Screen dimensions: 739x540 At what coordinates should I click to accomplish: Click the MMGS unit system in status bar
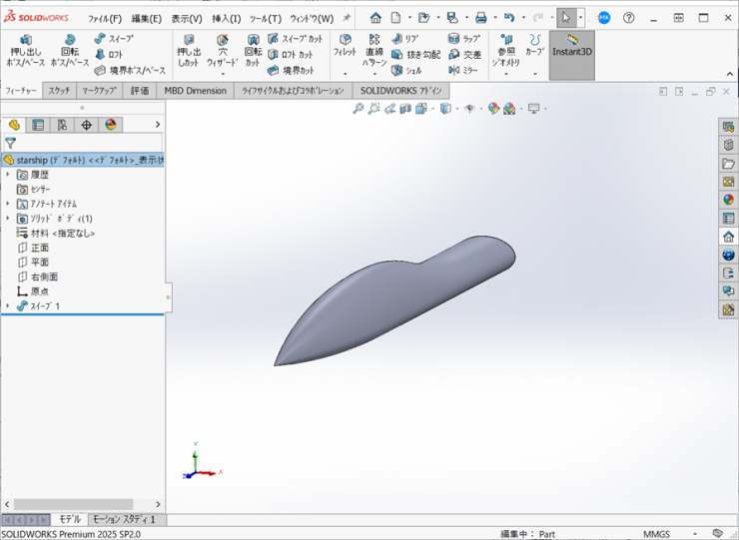[x=657, y=533]
